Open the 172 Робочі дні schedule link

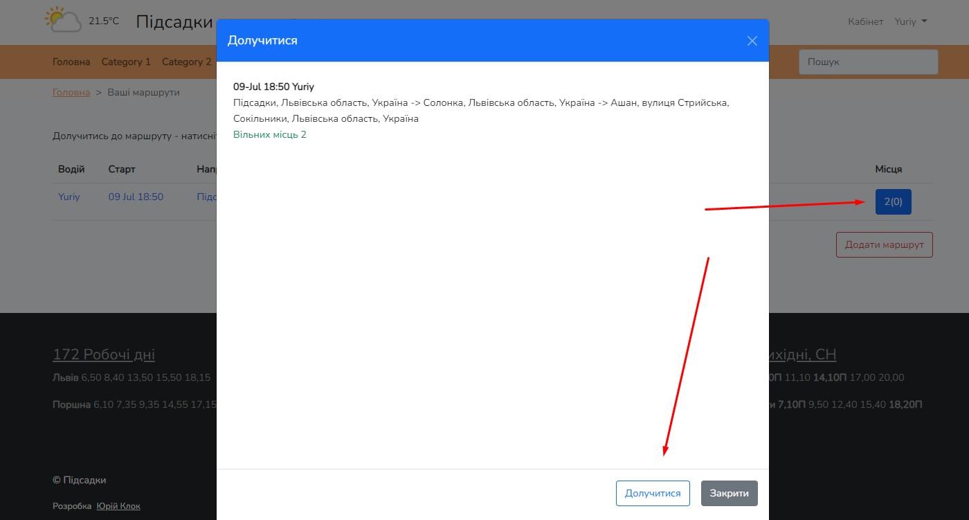click(x=104, y=355)
